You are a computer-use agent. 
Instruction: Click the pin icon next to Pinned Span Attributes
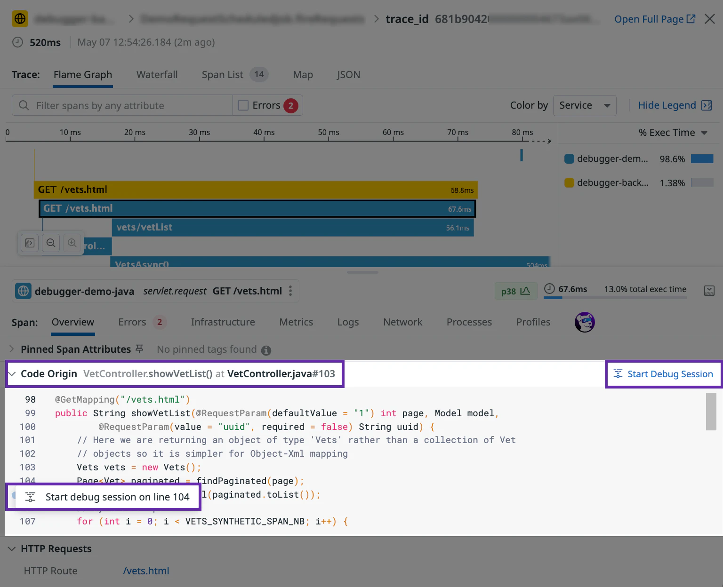pyautogui.click(x=139, y=349)
